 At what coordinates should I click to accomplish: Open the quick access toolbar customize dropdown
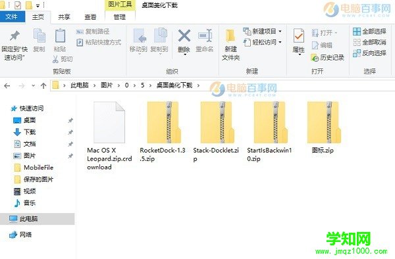(x=38, y=5)
